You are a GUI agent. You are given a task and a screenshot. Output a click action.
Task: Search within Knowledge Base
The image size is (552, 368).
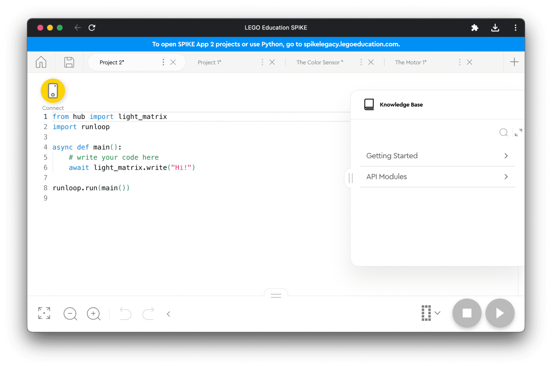pos(502,132)
